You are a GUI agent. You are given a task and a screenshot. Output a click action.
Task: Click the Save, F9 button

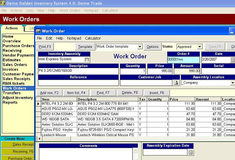215,47
